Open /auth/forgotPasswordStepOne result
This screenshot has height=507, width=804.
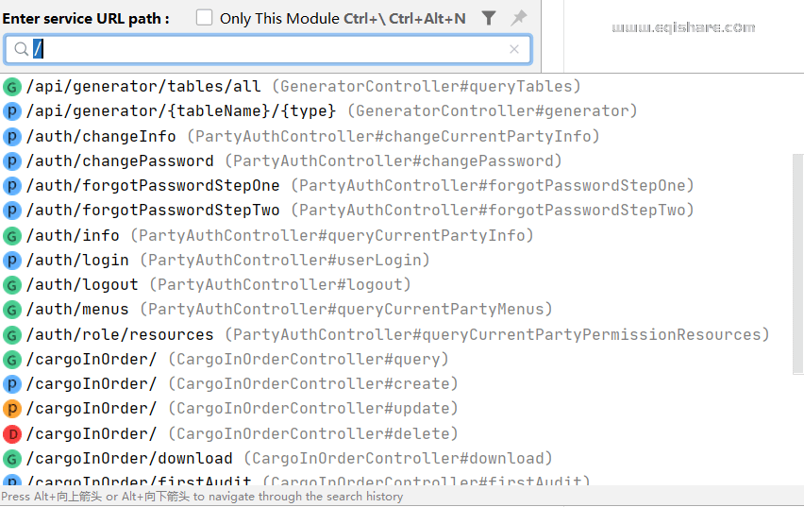(360, 186)
